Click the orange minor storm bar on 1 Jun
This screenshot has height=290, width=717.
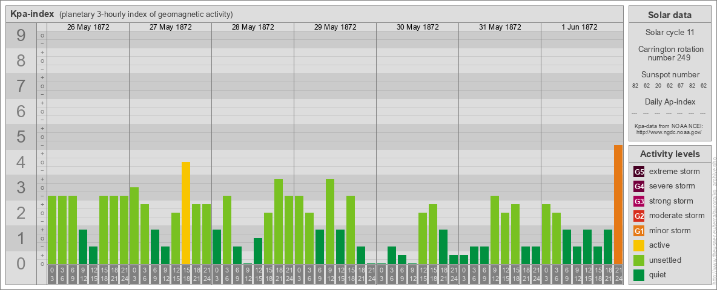pos(618,204)
